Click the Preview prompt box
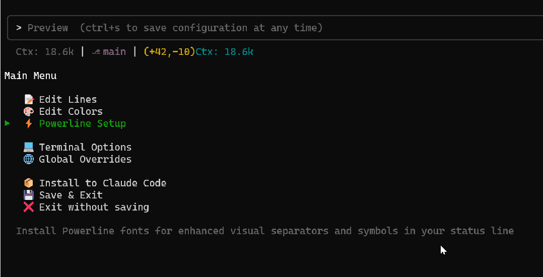 tap(272, 28)
